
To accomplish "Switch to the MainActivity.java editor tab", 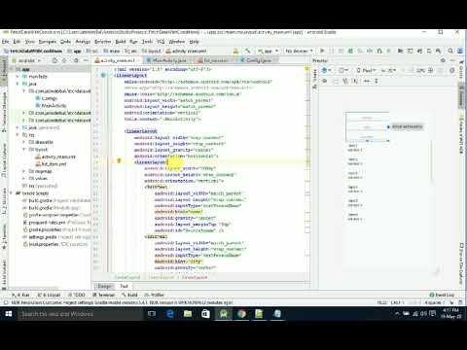I will (168, 60).
